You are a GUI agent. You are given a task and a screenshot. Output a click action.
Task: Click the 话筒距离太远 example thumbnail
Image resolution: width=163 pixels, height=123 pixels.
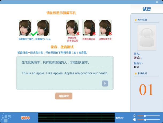tap(89, 28)
